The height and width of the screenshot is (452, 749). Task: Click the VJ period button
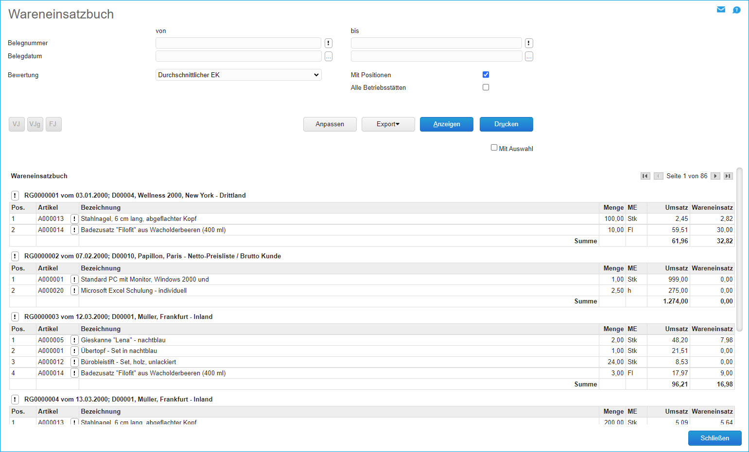click(x=17, y=124)
